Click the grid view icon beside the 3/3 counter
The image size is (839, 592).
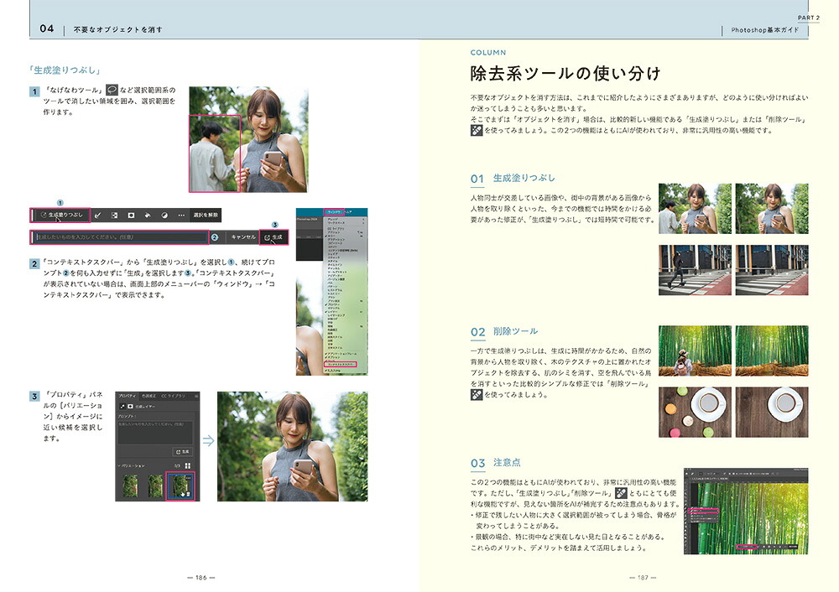[188, 465]
